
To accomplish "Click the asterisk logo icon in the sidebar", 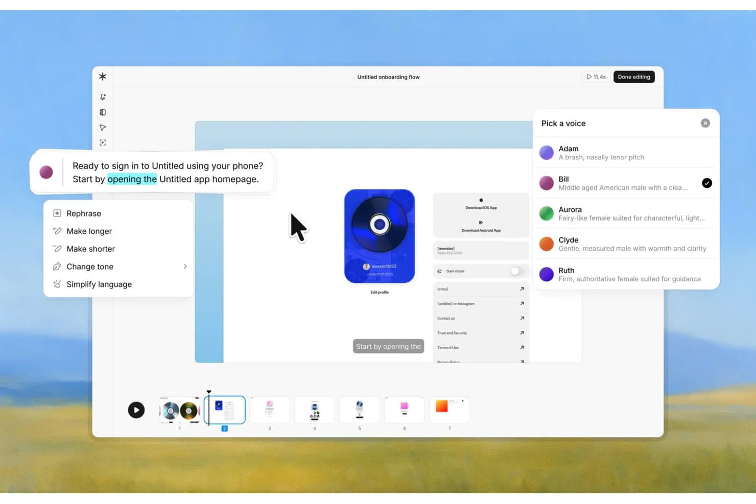I will pyautogui.click(x=103, y=77).
